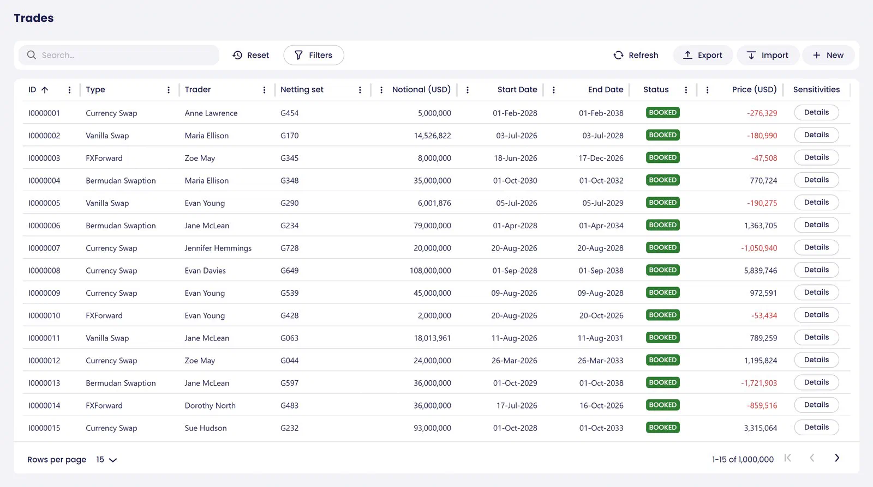
Task: Open the Notional (USD) column menu
Action: point(381,90)
